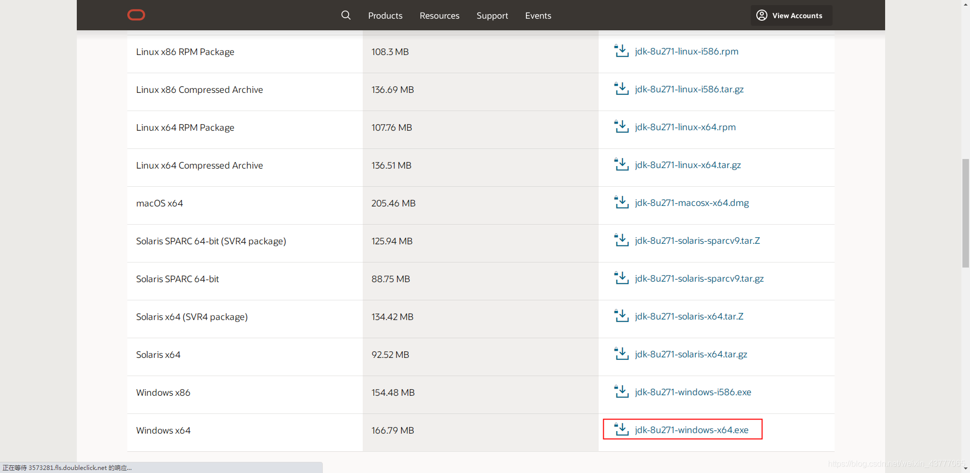Download jdk-8u271-linux-i586.tar.gz link

tap(689, 89)
